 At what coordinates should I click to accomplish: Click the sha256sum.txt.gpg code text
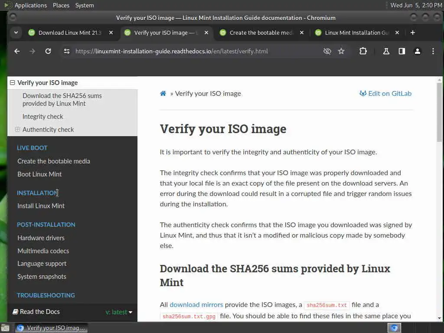coord(189,316)
